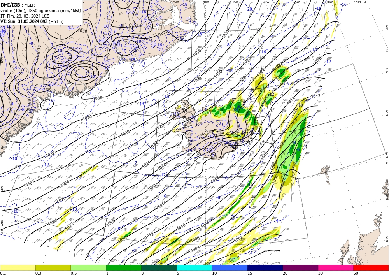389x276 pixels.
Task: Click the '70N 5E' grid label
Action: pyautogui.click(x=361, y=2)
